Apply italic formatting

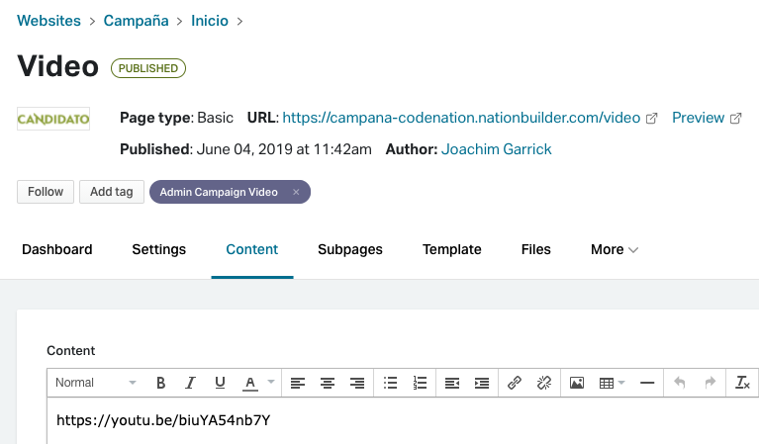click(x=190, y=383)
